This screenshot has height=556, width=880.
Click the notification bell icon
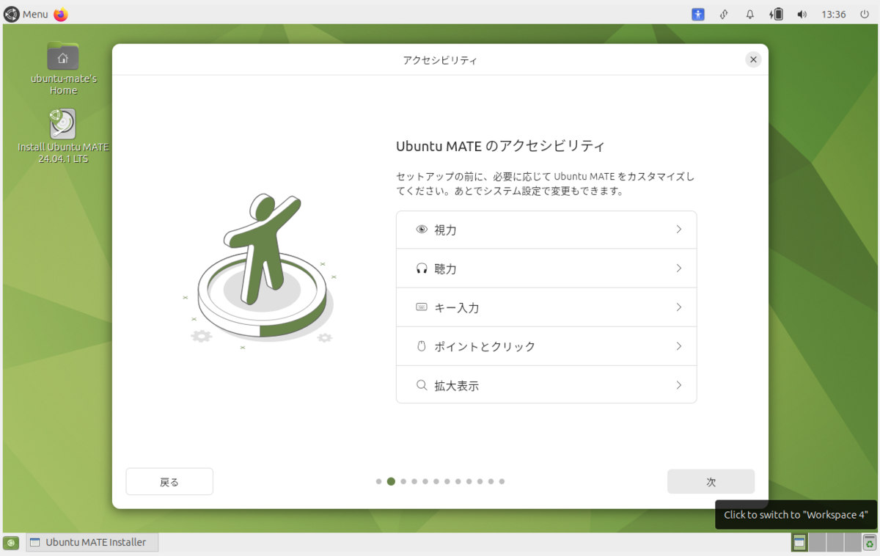(750, 14)
